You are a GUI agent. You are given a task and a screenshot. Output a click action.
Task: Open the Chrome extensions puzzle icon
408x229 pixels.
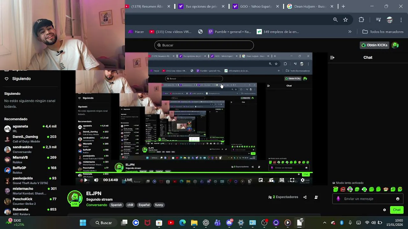tap(361, 20)
